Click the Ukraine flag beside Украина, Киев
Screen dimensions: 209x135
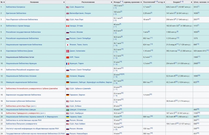pyautogui.click(x=68, y=117)
